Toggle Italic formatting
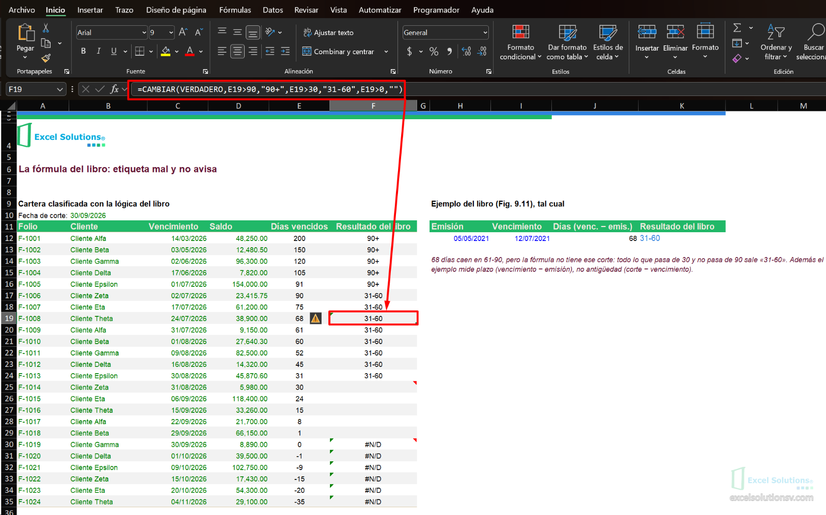Screen dimensions: 826x515 99,51
